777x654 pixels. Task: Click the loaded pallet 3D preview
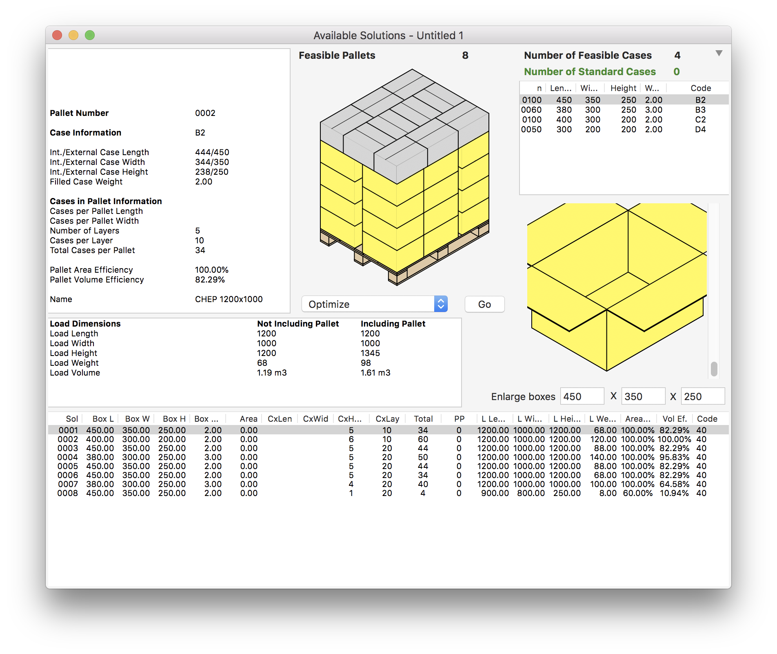click(404, 177)
